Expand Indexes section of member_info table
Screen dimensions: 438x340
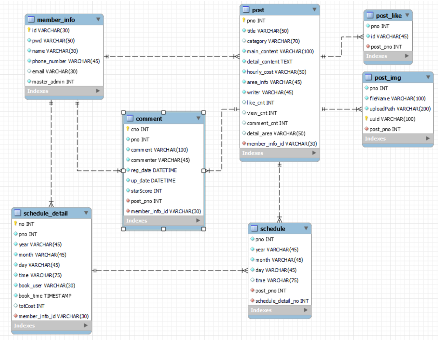(98, 91)
